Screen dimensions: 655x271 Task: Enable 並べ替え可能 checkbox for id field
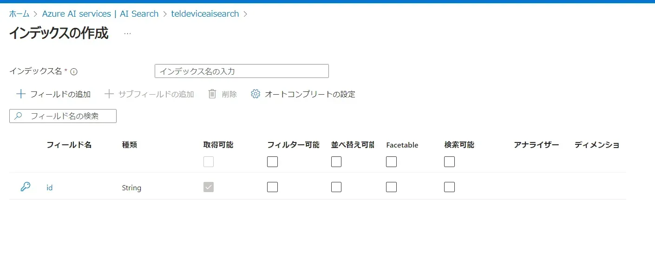[x=336, y=187]
